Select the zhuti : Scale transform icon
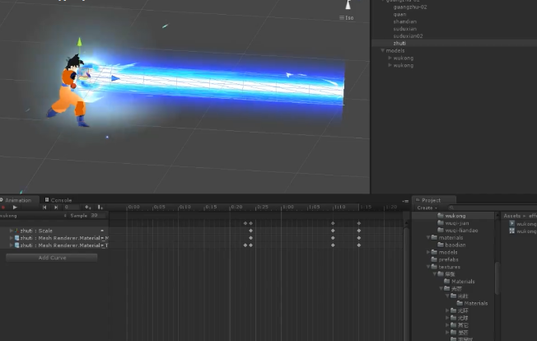 pos(16,231)
